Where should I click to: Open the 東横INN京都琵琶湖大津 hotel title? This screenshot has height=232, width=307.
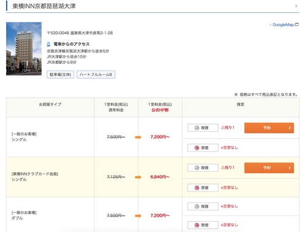(44, 6)
